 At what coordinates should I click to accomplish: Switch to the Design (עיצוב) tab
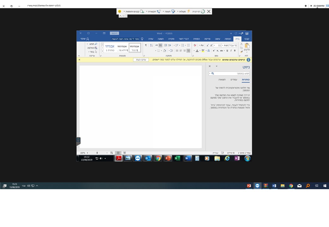pos(217,39)
